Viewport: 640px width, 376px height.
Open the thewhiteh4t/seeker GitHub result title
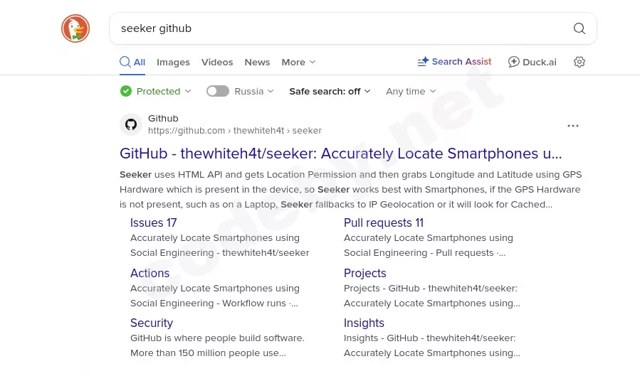[x=340, y=154]
